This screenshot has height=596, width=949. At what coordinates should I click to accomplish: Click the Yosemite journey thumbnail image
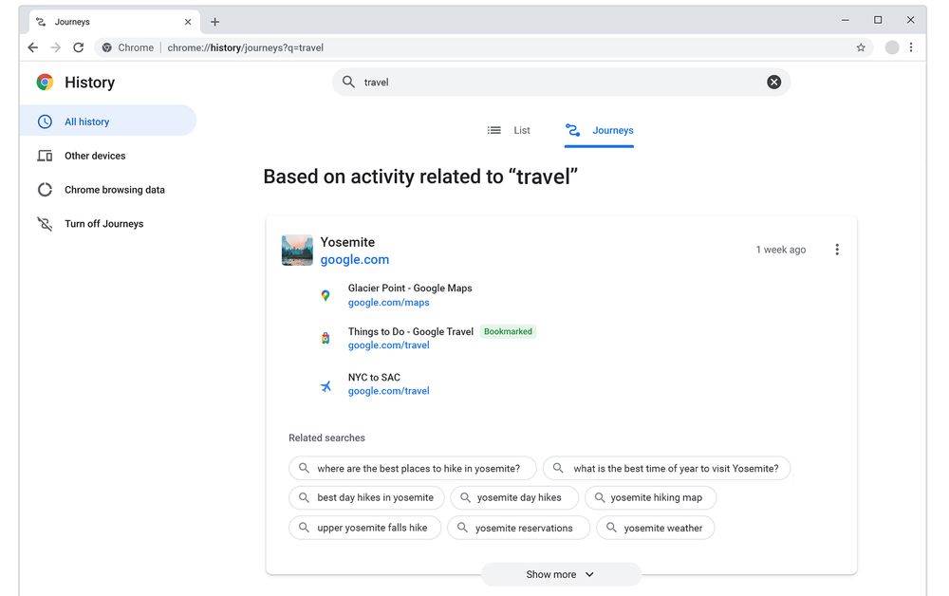click(297, 251)
